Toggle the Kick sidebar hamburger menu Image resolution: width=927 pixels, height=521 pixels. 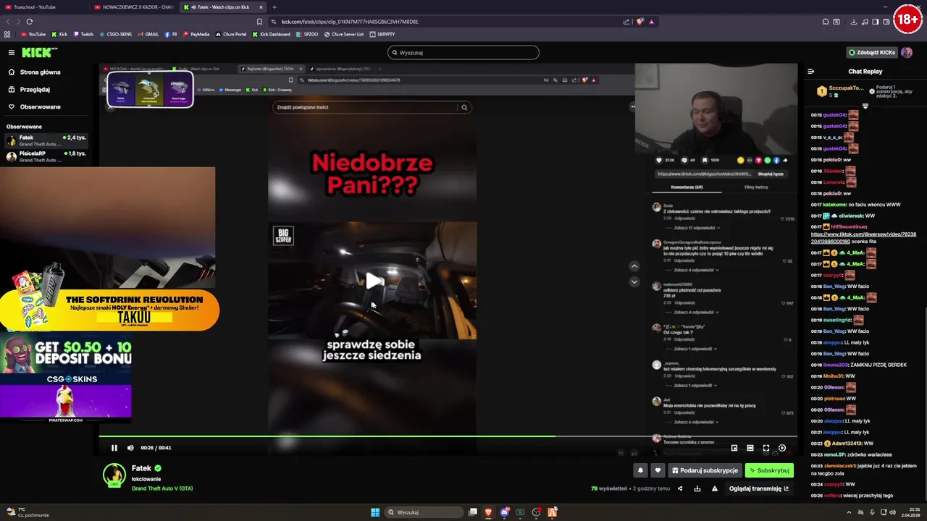12,52
